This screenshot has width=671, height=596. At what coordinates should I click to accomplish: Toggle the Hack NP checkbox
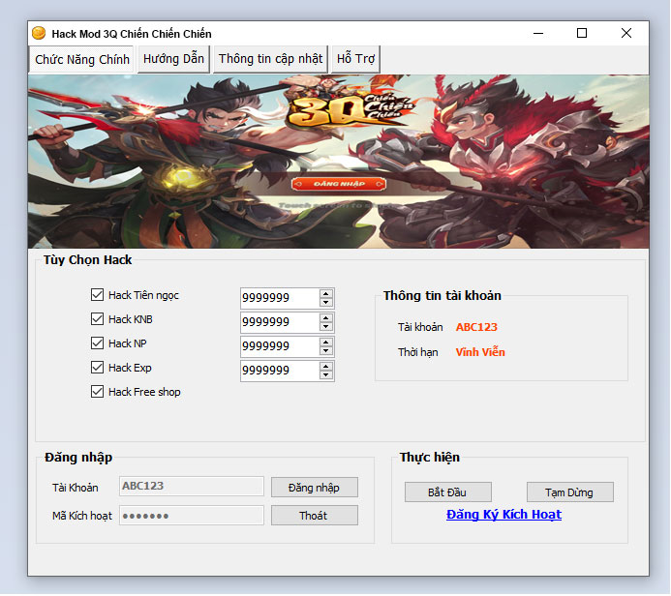pos(97,343)
